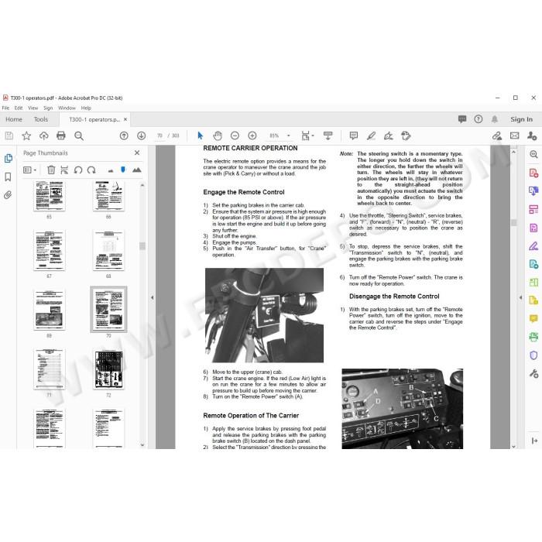542x542 pixels.
Task: Open the sign document pen tool
Action: [x=388, y=135]
